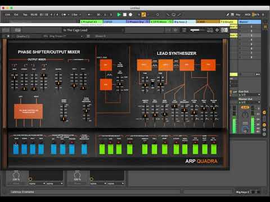Select the Master track header
Image resolution: width=270 pixels, height=202 pixels.
[250, 22]
